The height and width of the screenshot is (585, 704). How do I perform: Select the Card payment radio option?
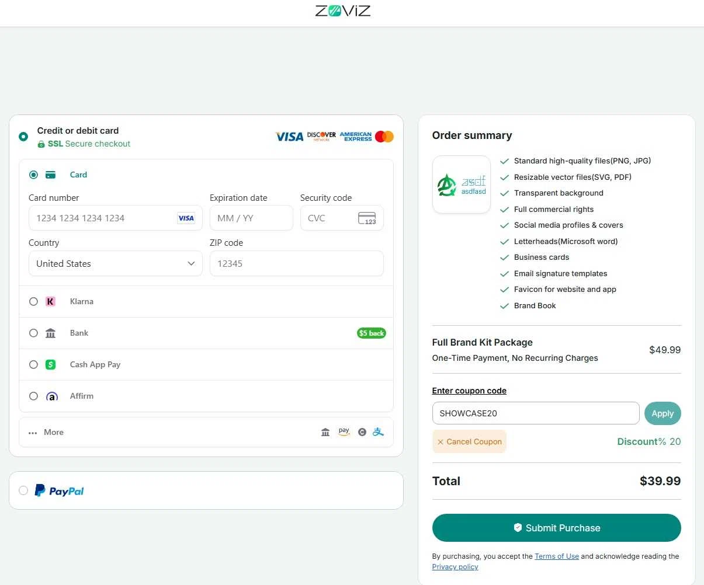[x=33, y=175]
